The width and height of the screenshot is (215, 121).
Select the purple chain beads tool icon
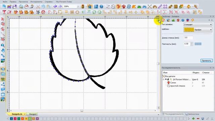(160, 6)
